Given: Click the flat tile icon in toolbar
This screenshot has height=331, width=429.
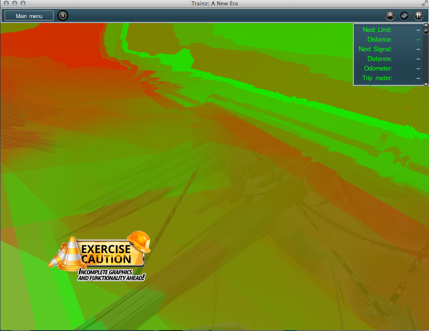Looking at the screenshot, I should (404, 16).
